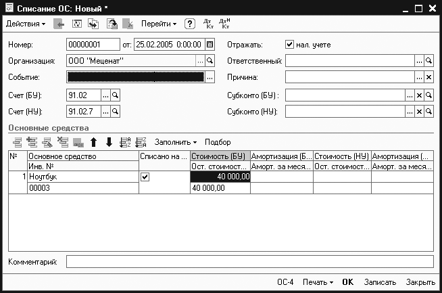Open the Заполнить dropdown menu
This screenshot has height=293, width=442.
point(175,142)
